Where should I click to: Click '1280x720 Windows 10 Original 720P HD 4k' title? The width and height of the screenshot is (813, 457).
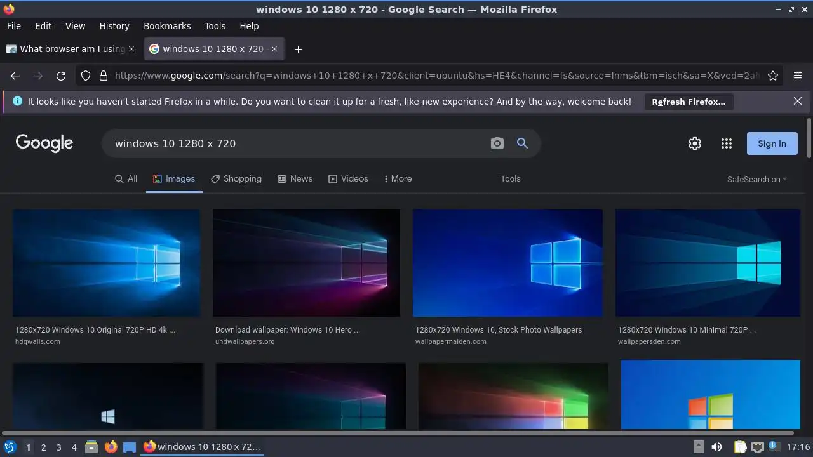click(95, 330)
